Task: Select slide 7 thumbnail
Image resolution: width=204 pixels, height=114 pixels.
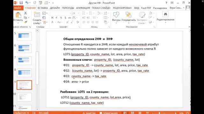Action: pyautogui.click(x=24, y=60)
